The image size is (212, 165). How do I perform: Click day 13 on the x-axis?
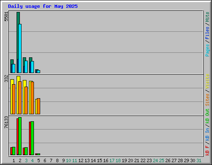point(87,160)
